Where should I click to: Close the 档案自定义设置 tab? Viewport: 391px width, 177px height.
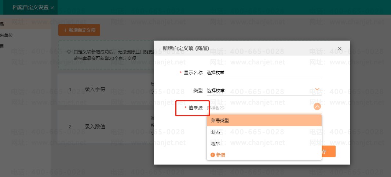point(52,8)
